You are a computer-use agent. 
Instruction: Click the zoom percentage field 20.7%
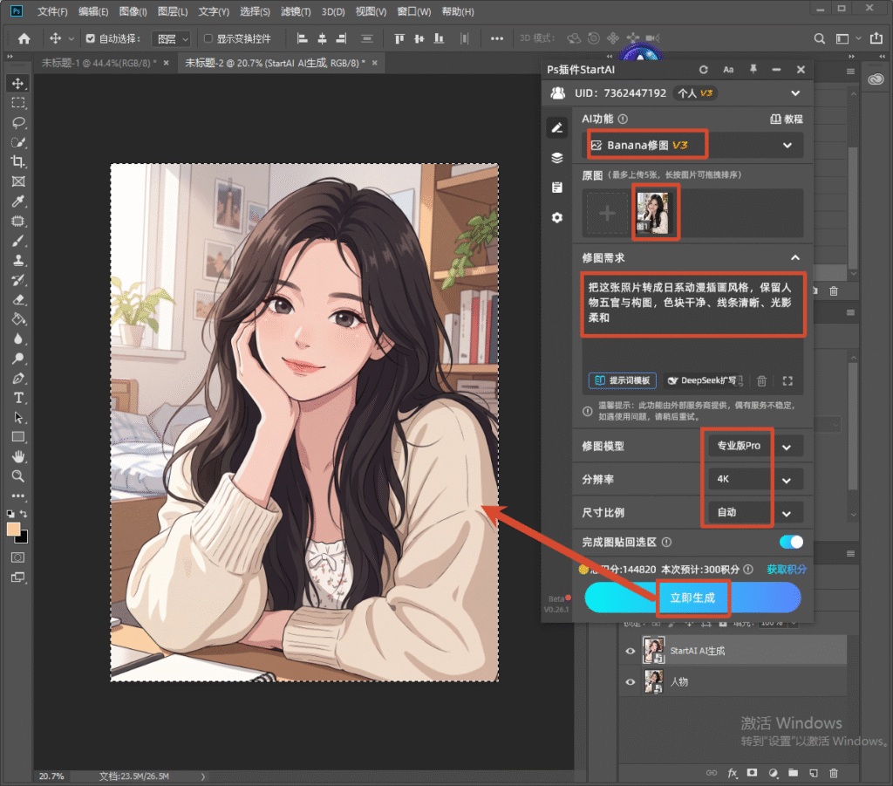tap(51, 776)
